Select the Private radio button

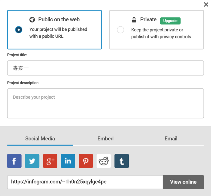[x=121, y=30]
